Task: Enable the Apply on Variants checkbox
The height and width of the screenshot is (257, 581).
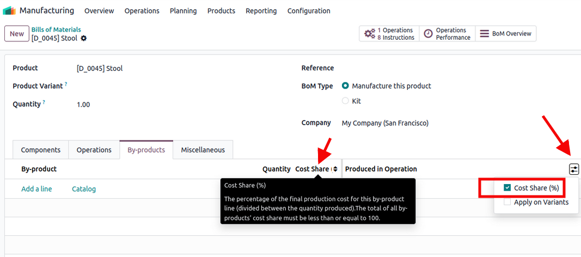Action: click(507, 202)
